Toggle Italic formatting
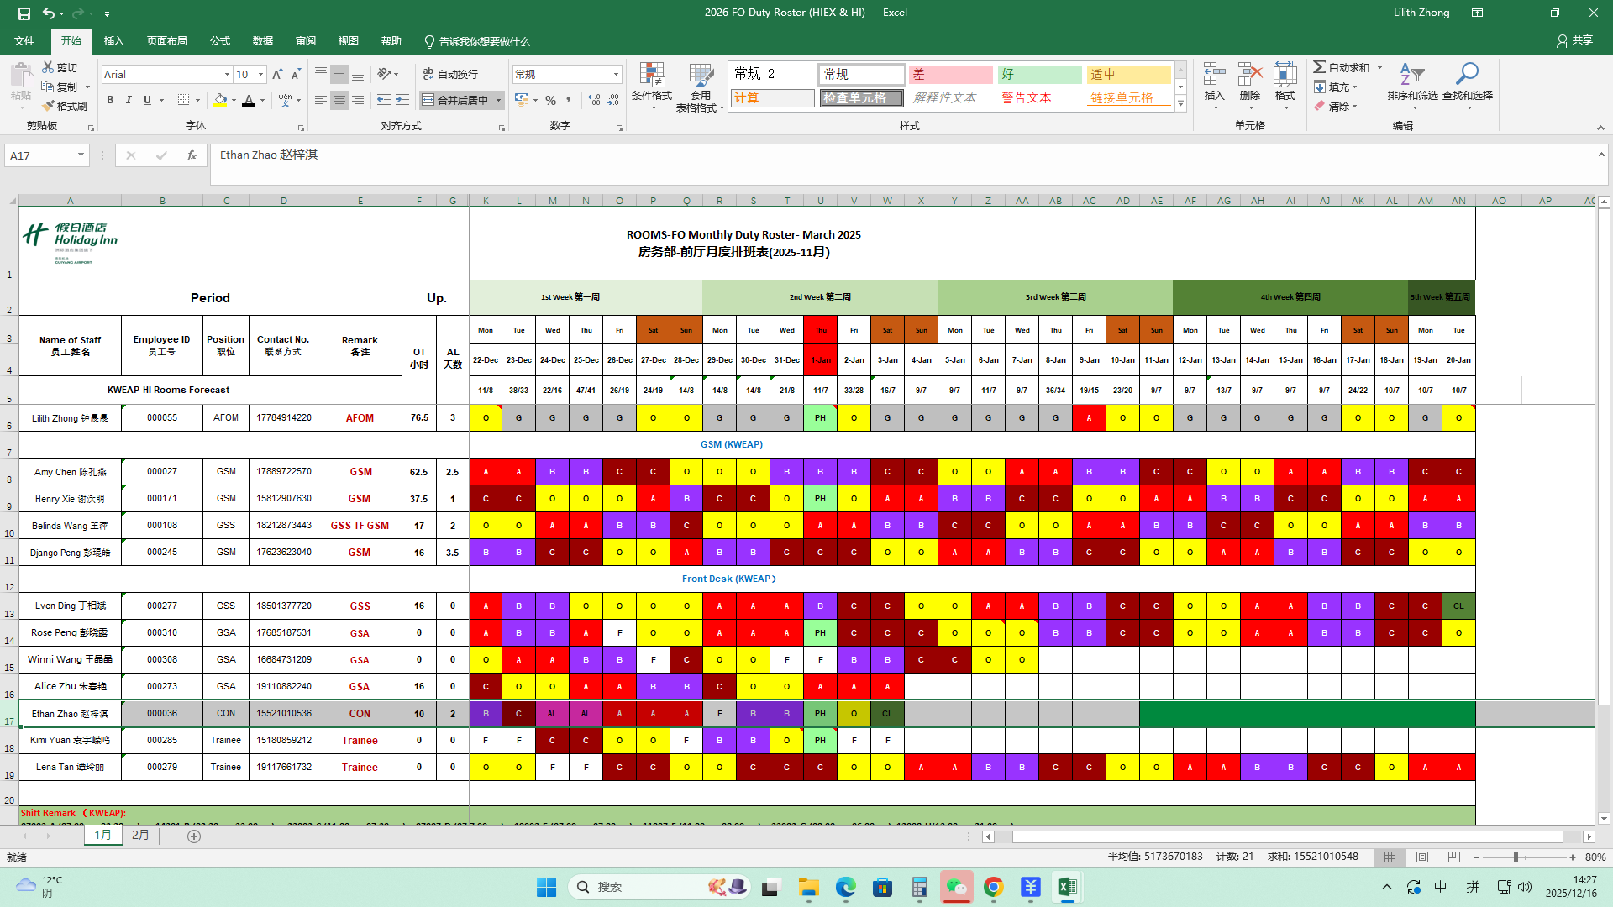 pos(129,100)
